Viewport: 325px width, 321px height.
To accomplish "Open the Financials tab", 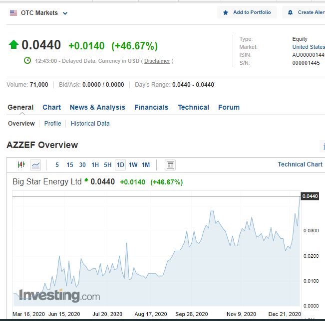I will (151, 107).
